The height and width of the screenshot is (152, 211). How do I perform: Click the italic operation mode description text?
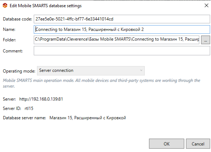pyautogui.click(x=102, y=83)
